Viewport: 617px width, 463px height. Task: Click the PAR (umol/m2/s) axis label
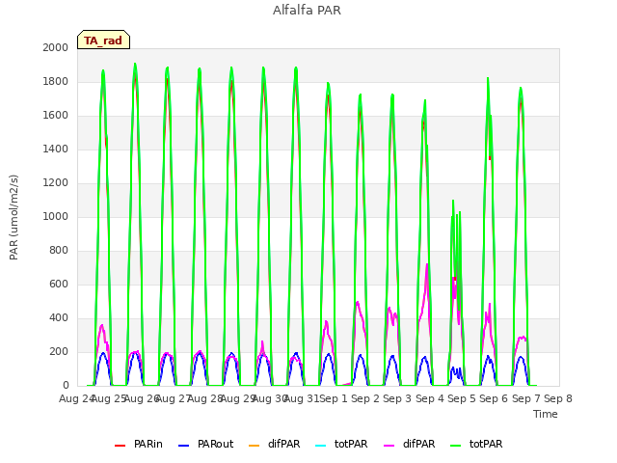(x=13, y=217)
